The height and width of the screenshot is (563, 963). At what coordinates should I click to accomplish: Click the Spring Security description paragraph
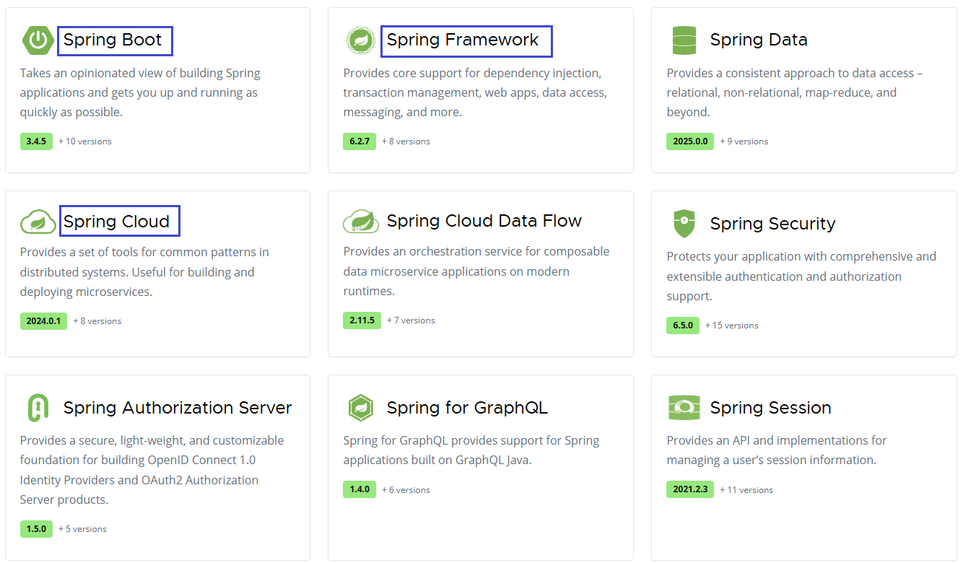[801, 276]
